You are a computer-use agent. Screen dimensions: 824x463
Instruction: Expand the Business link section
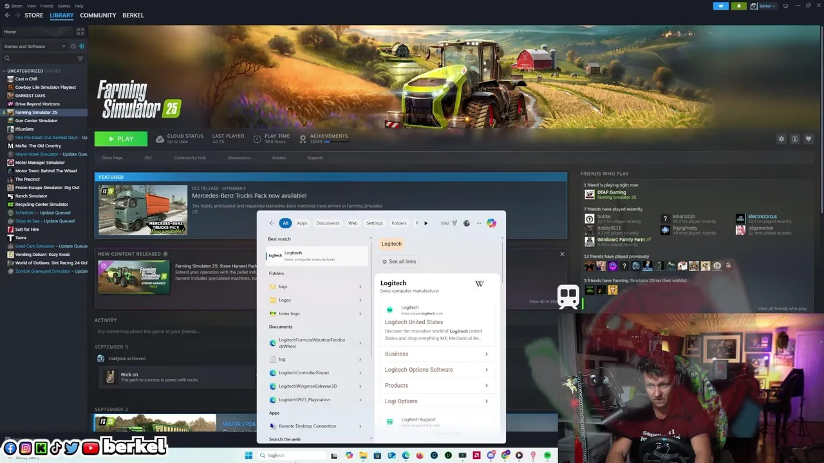tap(436, 354)
